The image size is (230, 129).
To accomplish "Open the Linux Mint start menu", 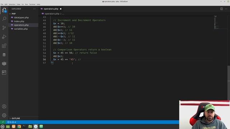I will tap(3, 126).
